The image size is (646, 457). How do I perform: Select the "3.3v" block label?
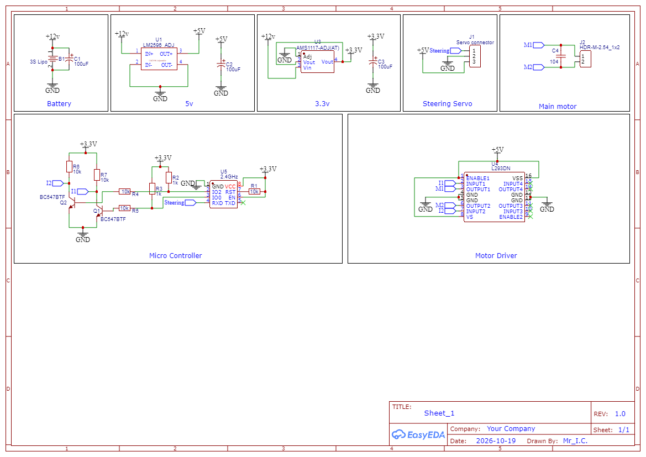click(x=322, y=104)
